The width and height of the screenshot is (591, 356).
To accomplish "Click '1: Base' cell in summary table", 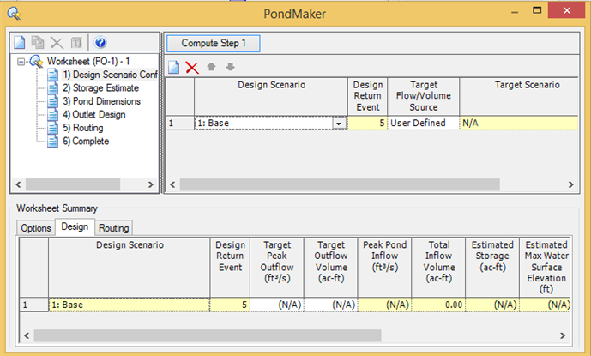I will (130, 305).
